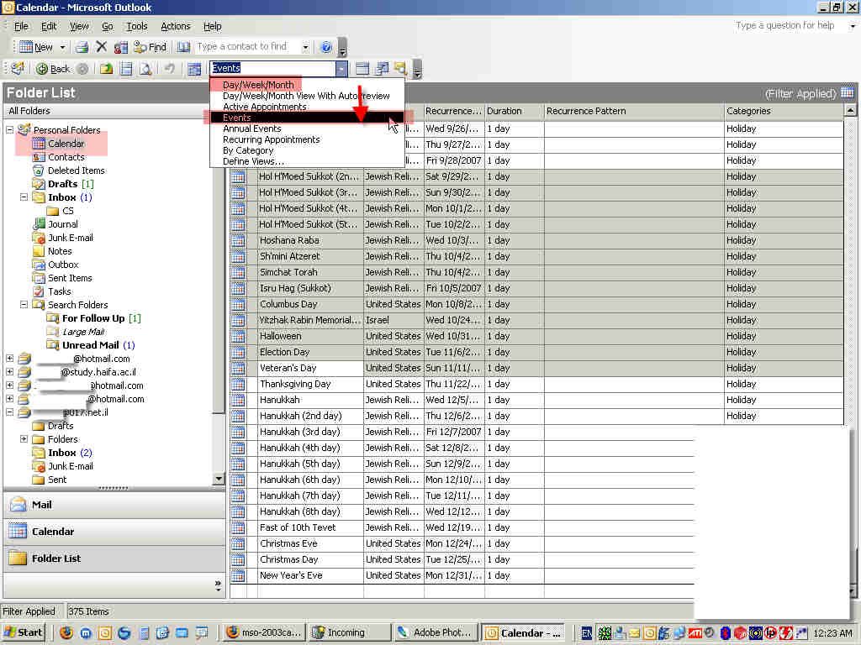Open the For Follow Up [1] folder
The height and width of the screenshot is (645, 861).
pyautogui.click(x=102, y=318)
